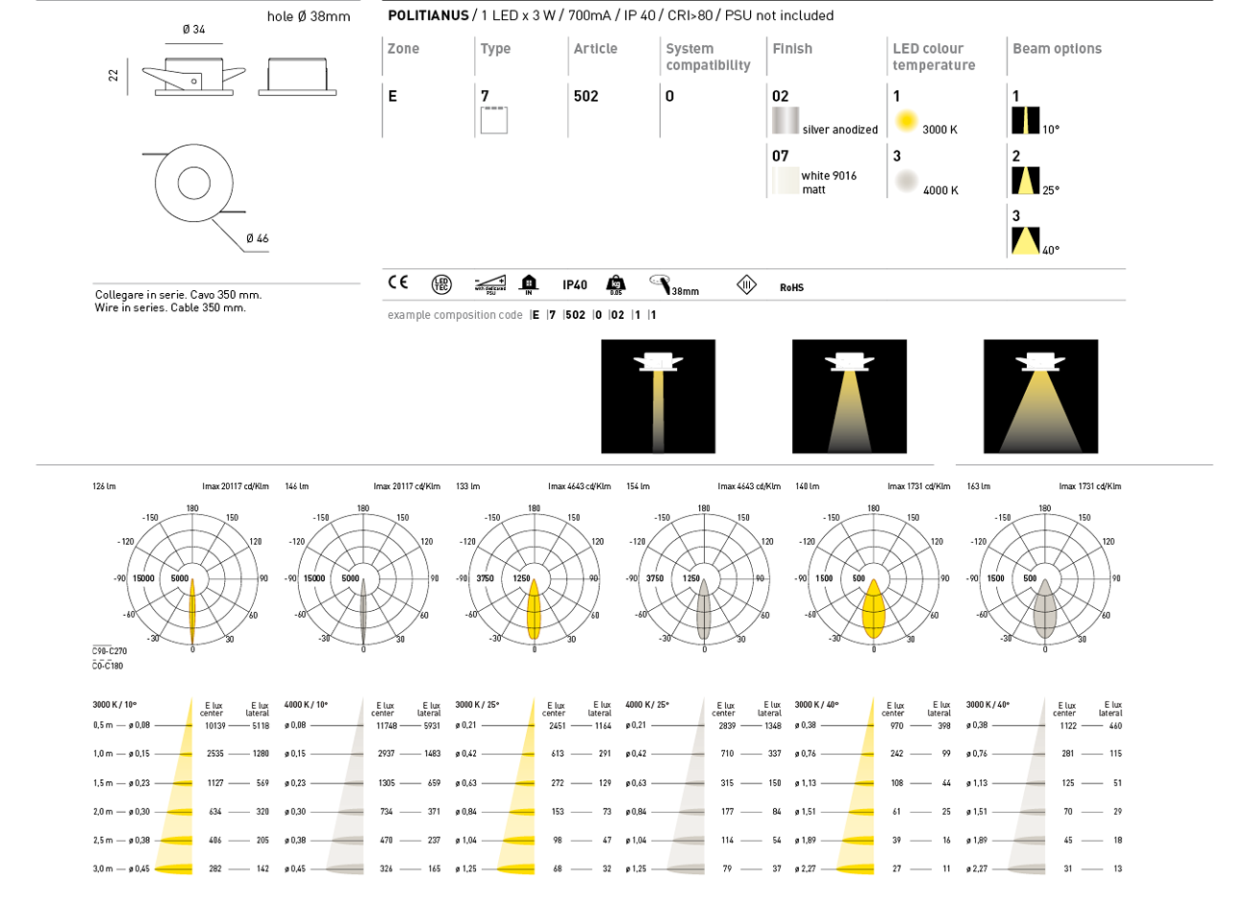
Task: Click the side-view dimension drawing with springs
Action: point(193,76)
